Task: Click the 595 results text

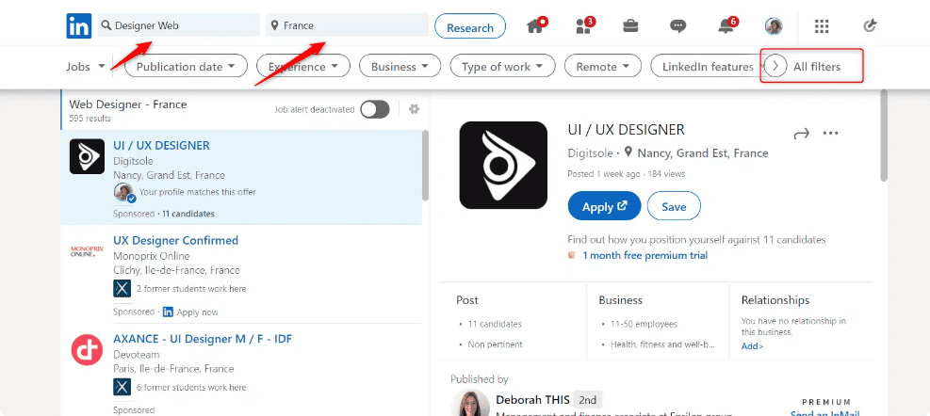Action: (x=90, y=118)
